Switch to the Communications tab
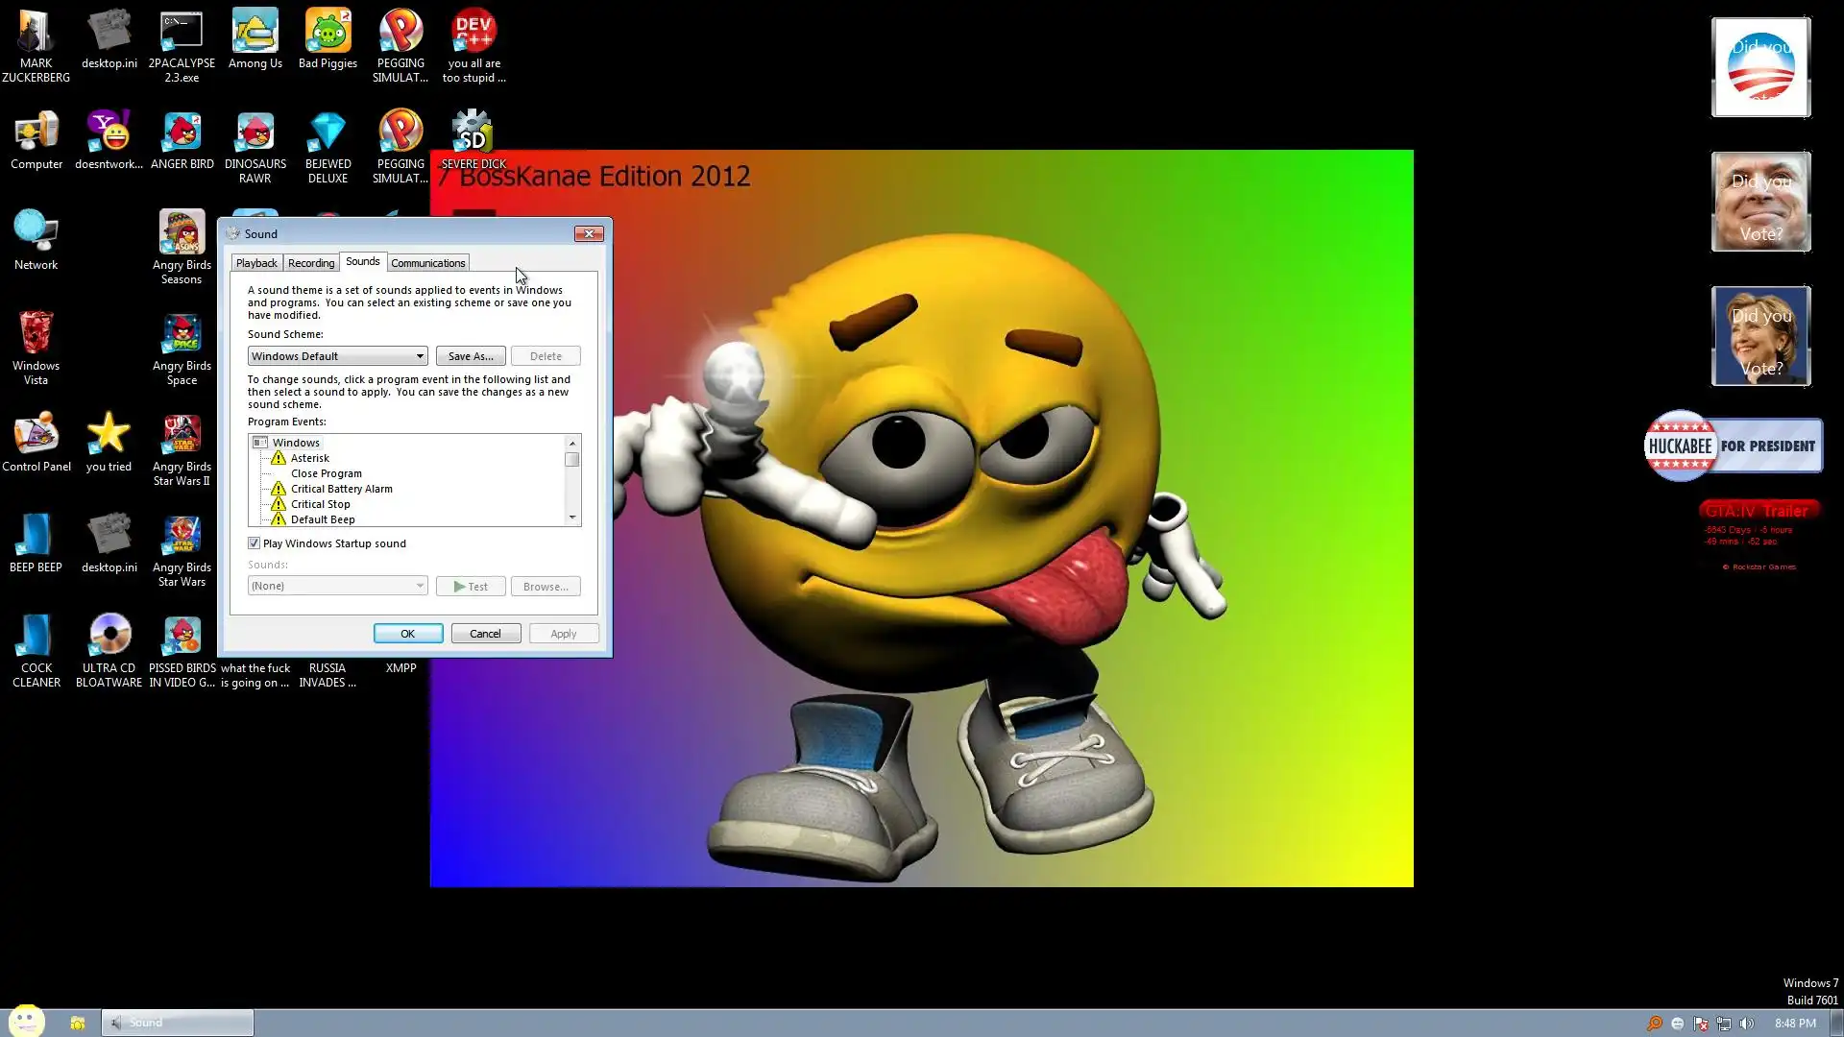The height and width of the screenshot is (1037, 1844). 427,263
